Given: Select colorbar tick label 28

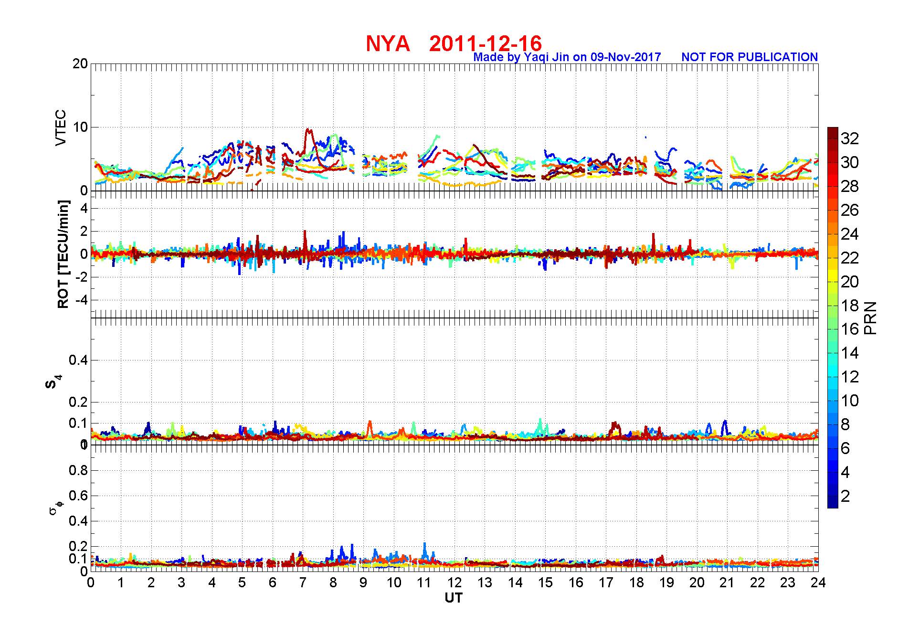Looking at the screenshot, I should [x=849, y=186].
